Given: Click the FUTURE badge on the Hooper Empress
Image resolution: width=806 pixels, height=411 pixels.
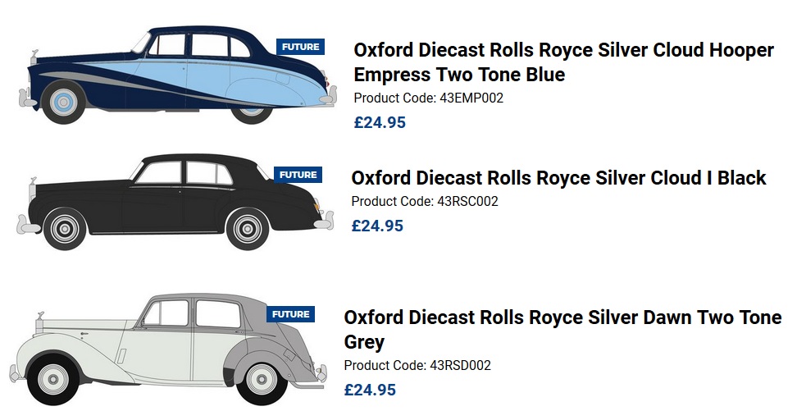Looking at the screenshot, I should click(300, 47).
